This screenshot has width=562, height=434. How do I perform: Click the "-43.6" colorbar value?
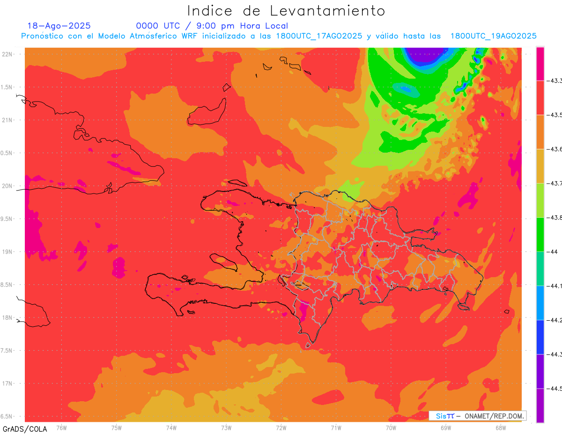(555, 149)
